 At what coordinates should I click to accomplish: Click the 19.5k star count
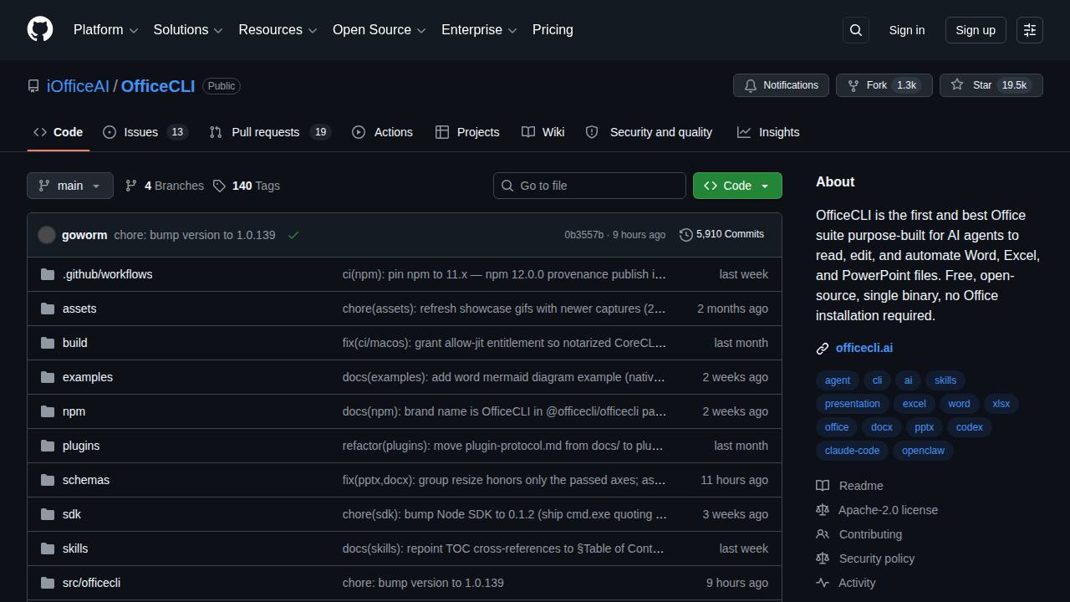[1014, 85]
